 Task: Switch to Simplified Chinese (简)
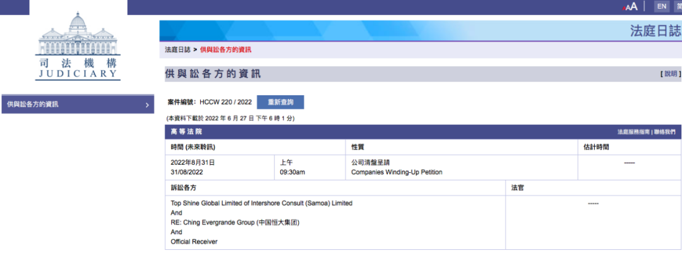pos(678,6)
